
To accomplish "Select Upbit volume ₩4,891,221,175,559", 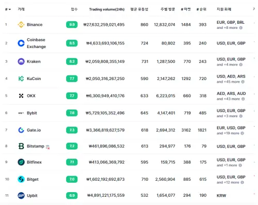I will click(106, 195).
